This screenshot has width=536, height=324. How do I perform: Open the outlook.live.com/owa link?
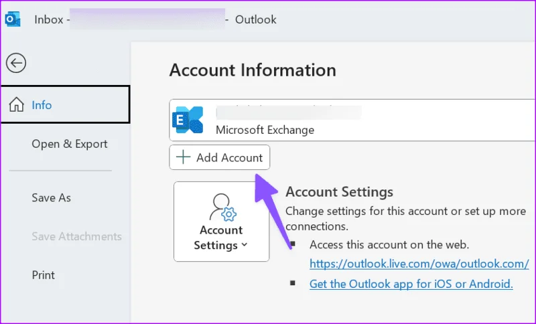point(419,264)
